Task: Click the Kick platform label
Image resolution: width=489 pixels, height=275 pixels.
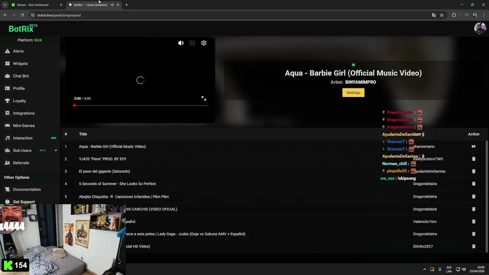Action: [38, 40]
